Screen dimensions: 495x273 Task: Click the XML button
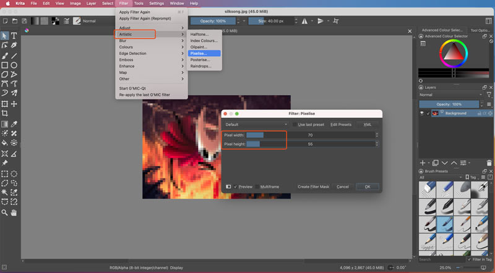[368, 125]
